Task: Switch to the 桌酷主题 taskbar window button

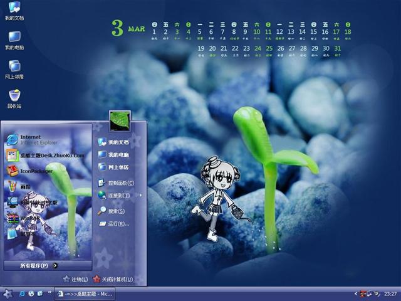Action: [85, 294]
